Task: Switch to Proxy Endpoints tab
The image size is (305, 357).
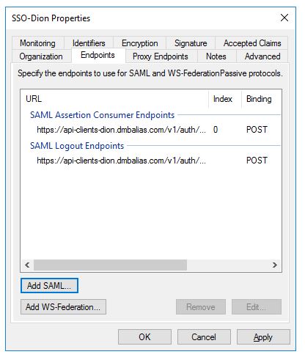Action: [161, 56]
